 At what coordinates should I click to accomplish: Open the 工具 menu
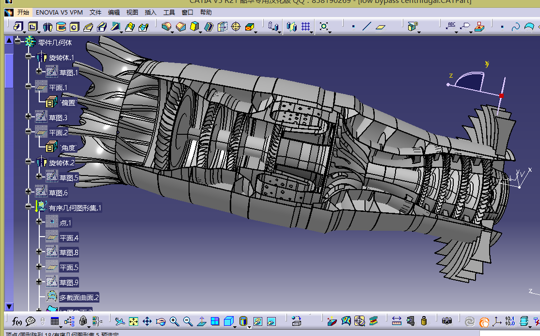(169, 12)
